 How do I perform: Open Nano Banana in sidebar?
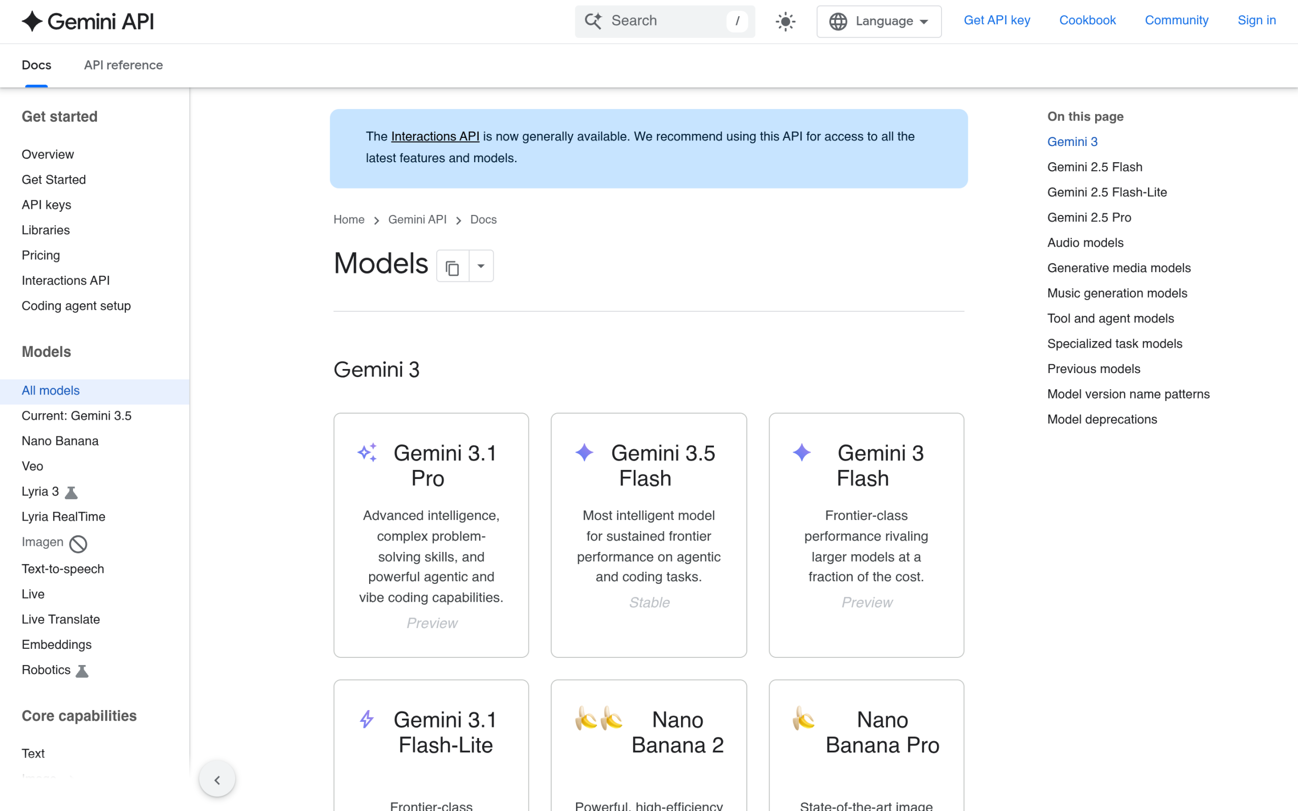click(60, 441)
